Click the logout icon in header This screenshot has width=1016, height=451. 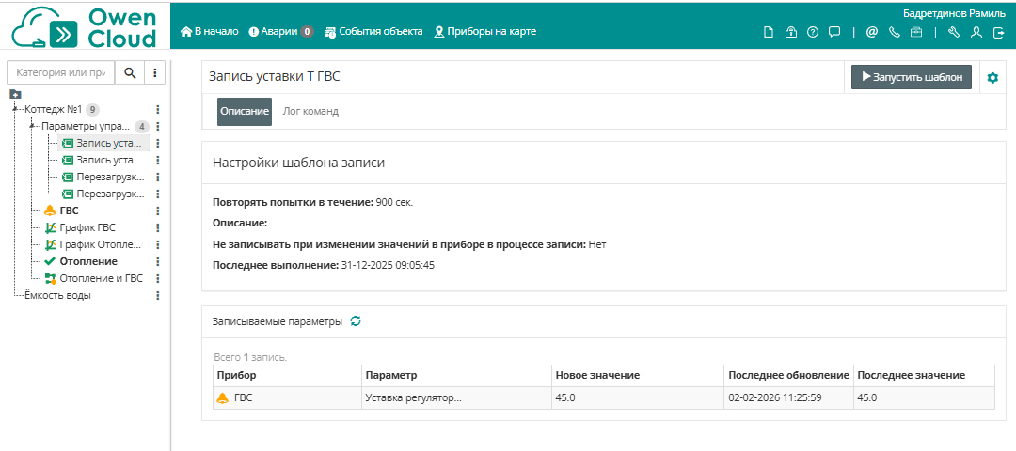click(x=999, y=32)
